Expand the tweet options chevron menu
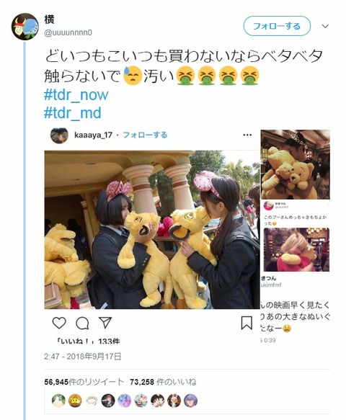This screenshot has height=420, width=346. pyautogui.click(x=325, y=26)
